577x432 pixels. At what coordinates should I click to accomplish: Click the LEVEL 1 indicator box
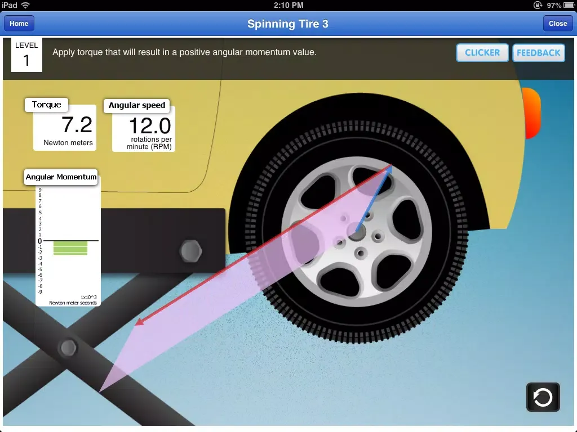[26, 55]
